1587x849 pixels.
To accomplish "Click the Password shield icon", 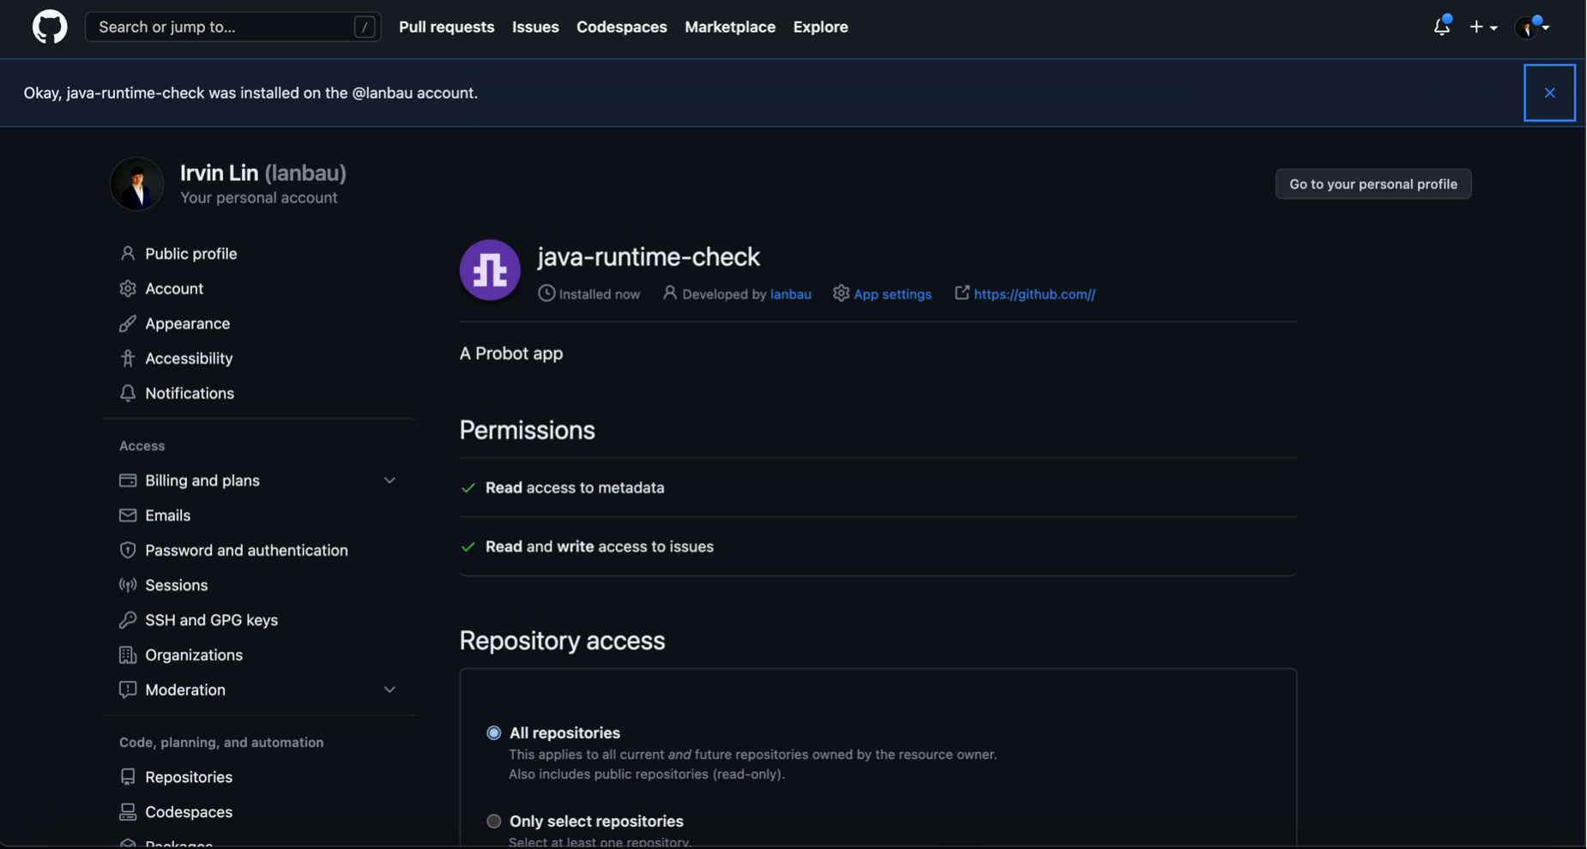I will coord(128,550).
